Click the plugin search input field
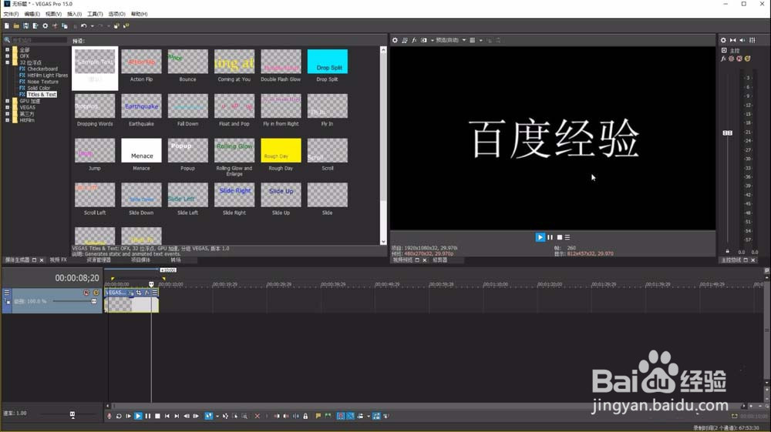The height and width of the screenshot is (432, 771). pyautogui.click(x=39, y=40)
